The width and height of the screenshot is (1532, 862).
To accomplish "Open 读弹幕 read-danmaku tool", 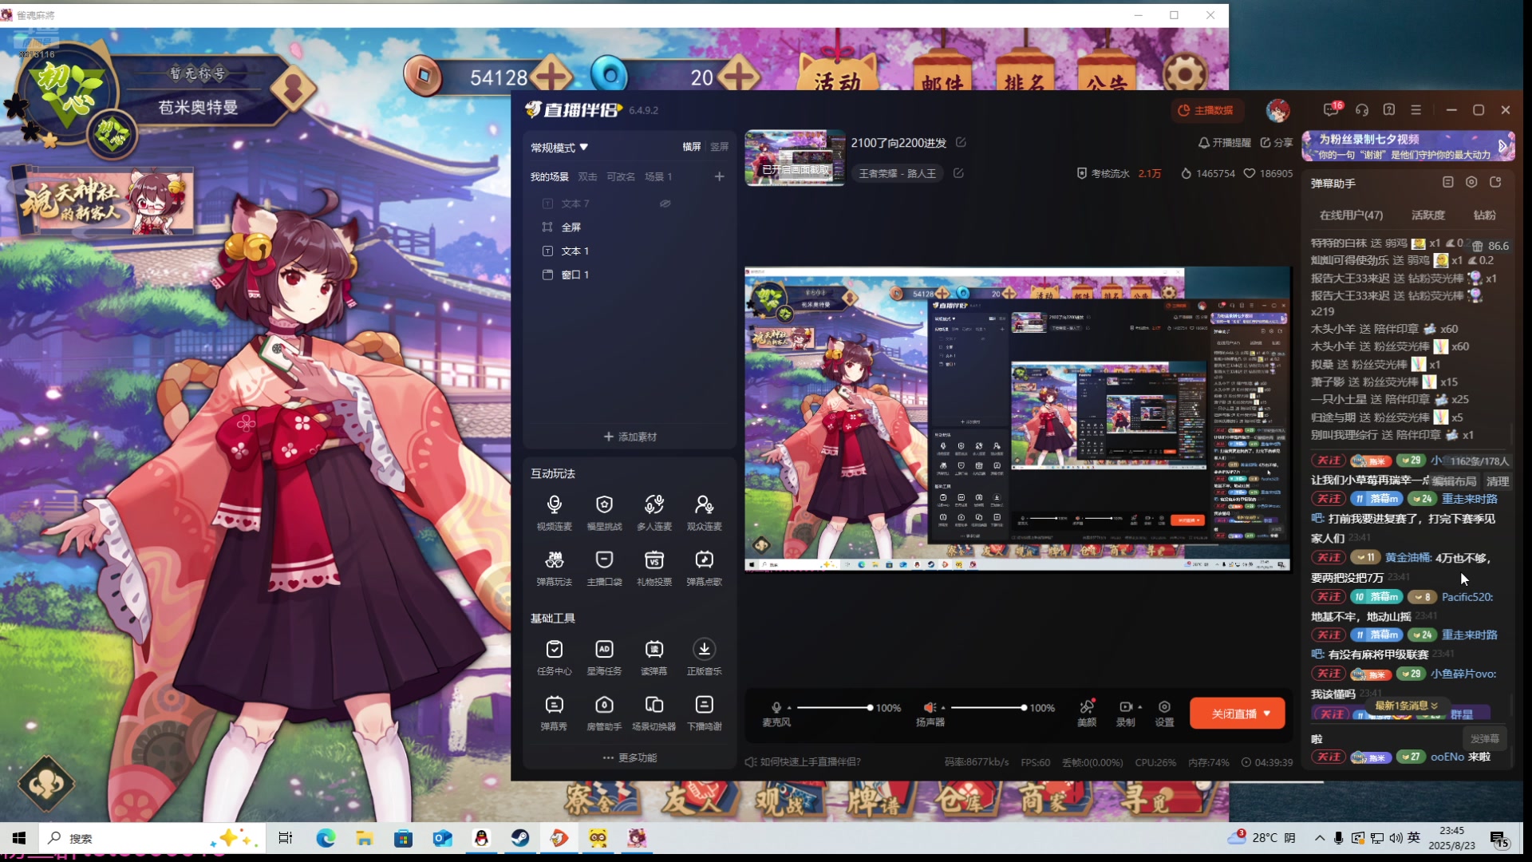I will pyautogui.click(x=654, y=657).
